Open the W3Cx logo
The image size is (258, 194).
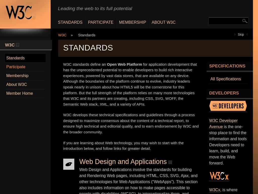point(219,176)
